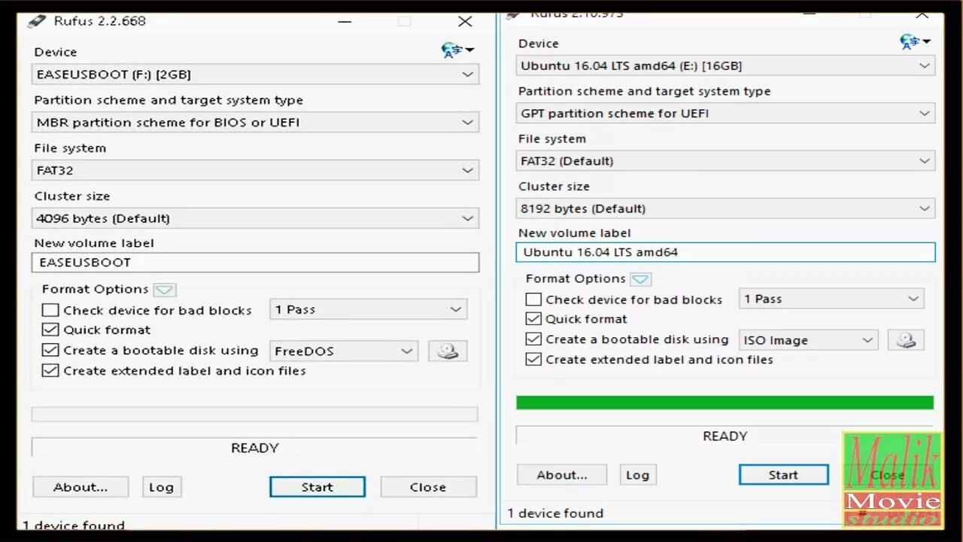This screenshot has height=542, width=963.
Task: Click 'New volume label' text in left window
Action: 94,243
